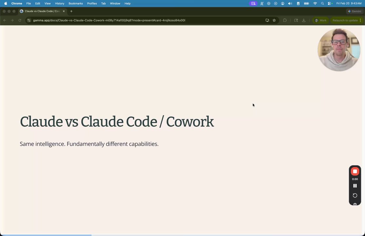The image size is (365, 236).
Task: Open the Extensions puzzle icon
Action: (x=285, y=20)
